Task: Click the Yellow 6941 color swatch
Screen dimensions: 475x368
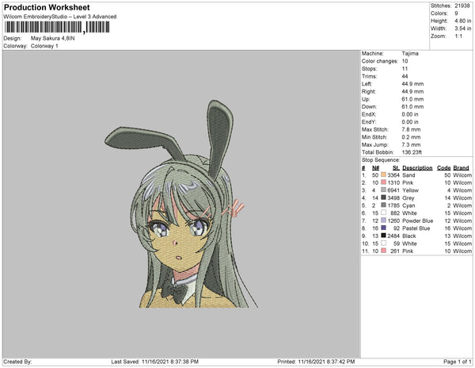Action: pyautogui.click(x=383, y=190)
